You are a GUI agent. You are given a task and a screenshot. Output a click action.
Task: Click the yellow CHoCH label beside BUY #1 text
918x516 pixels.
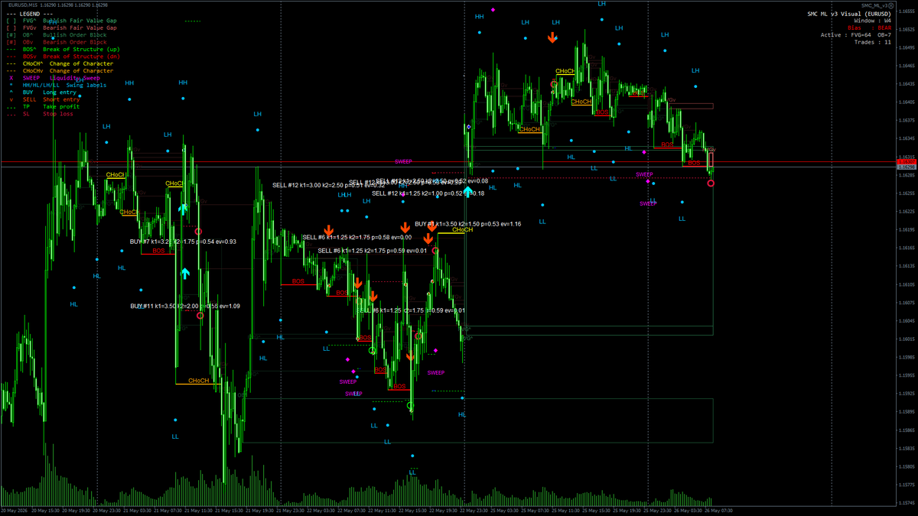pyautogui.click(x=462, y=229)
